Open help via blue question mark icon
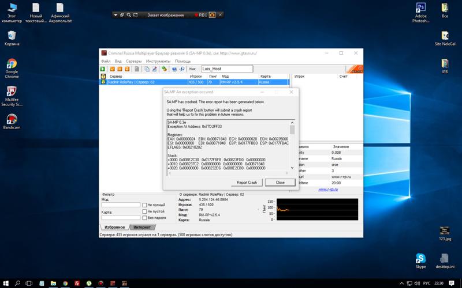Image resolution: width=462 pixels, height=288 pixels. click(174, 69)
